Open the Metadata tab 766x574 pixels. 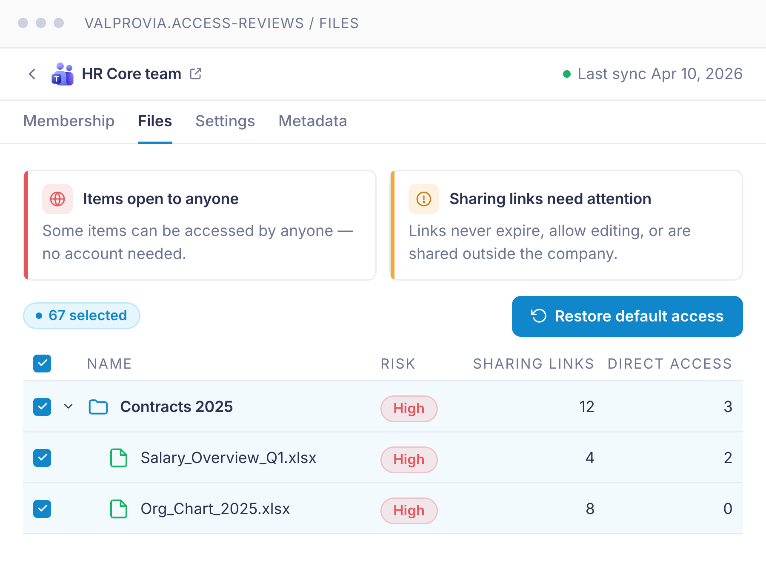click(313, 121)
